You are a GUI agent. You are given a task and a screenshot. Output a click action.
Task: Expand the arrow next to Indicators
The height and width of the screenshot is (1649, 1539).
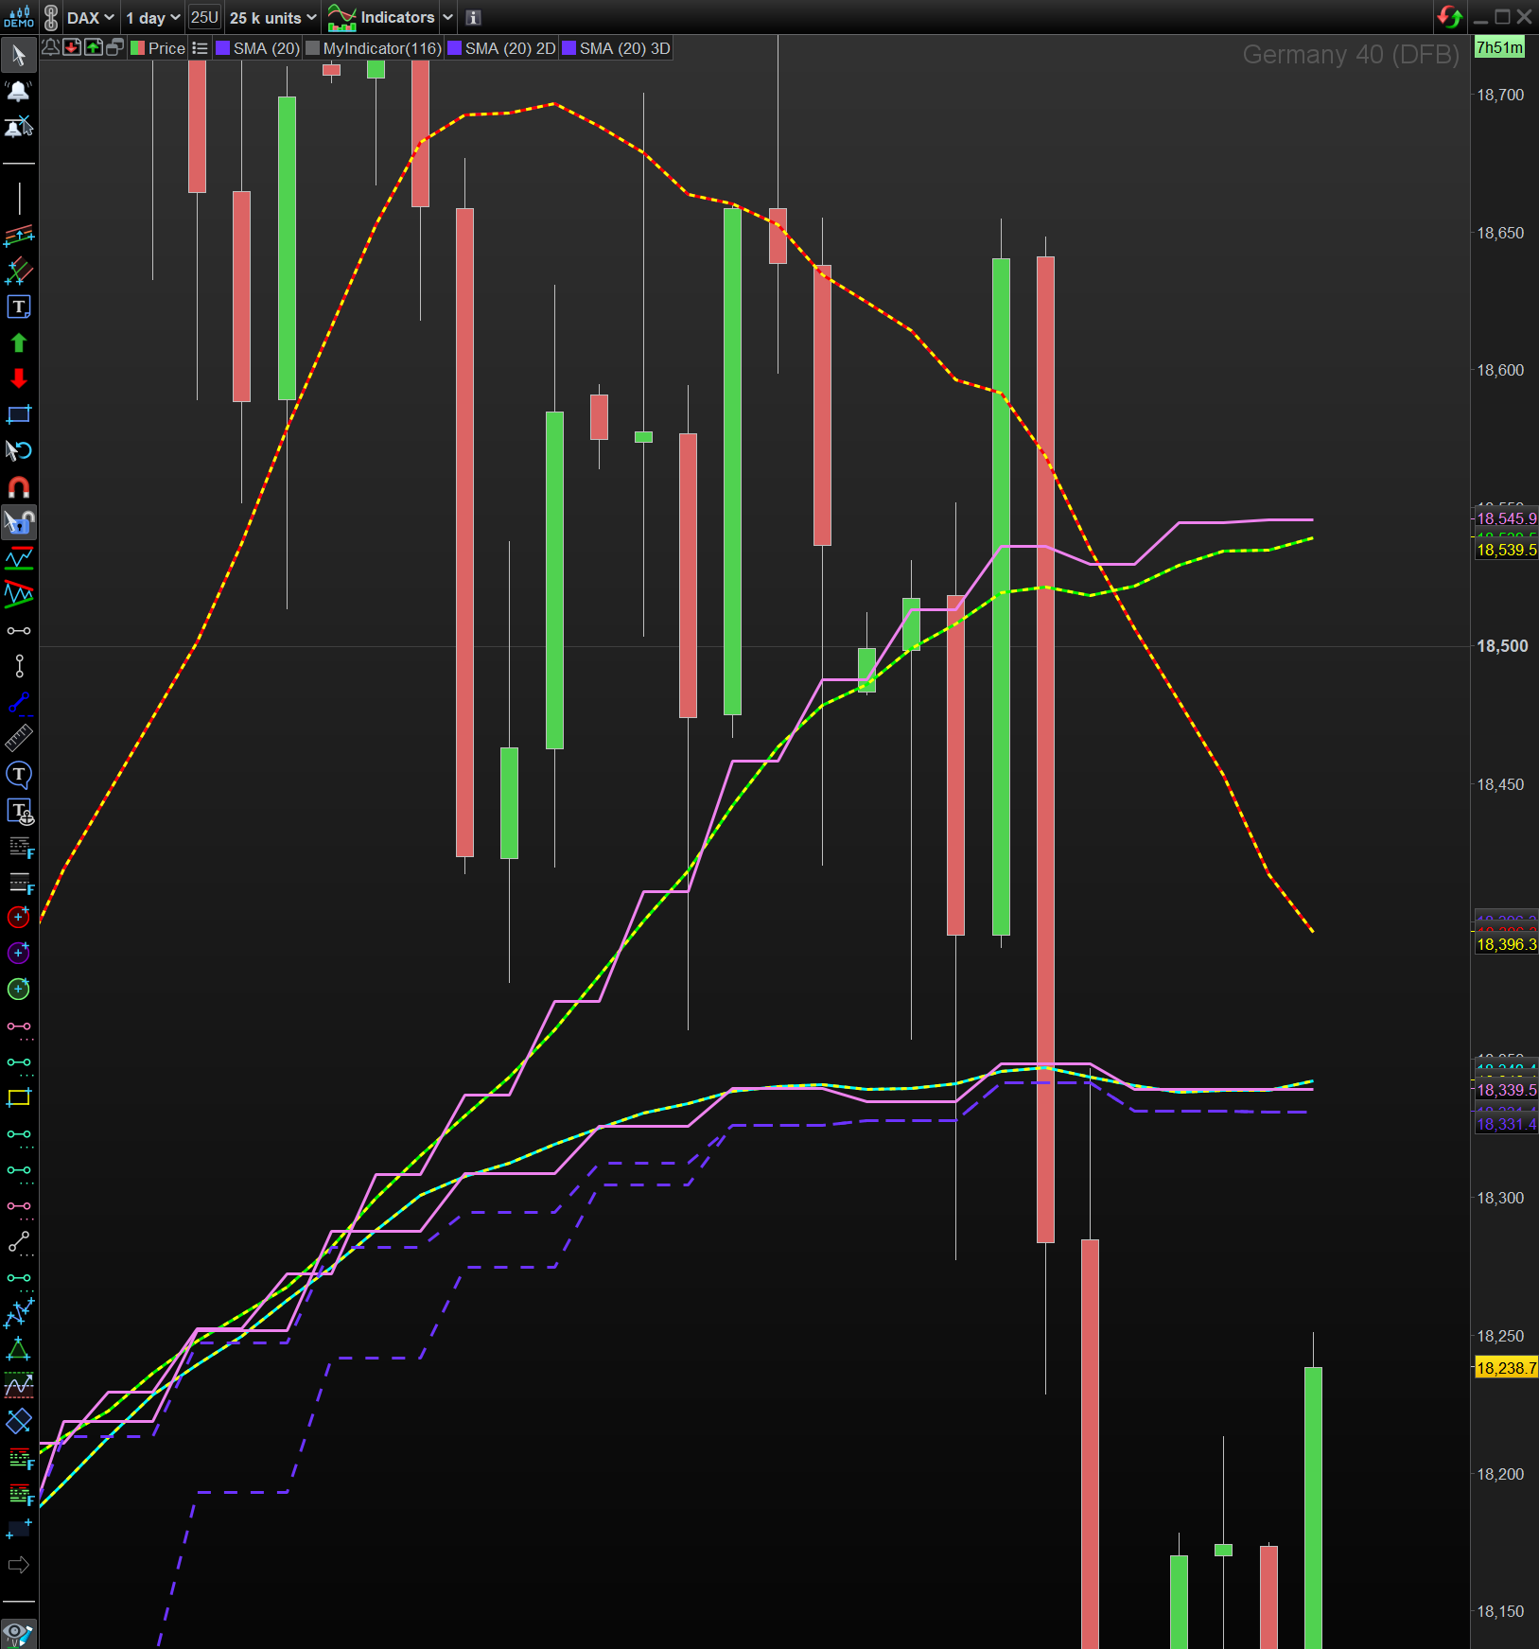click(x=447, y=17)
